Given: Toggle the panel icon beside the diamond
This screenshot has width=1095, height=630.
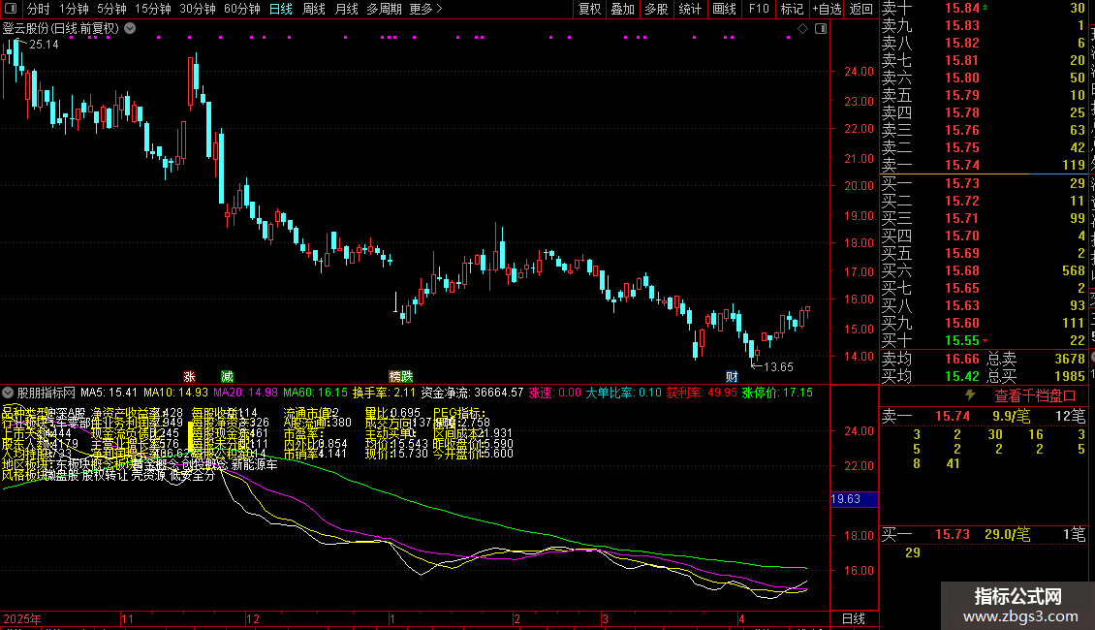Looking at the screenshot, I should tap(819, 29).
